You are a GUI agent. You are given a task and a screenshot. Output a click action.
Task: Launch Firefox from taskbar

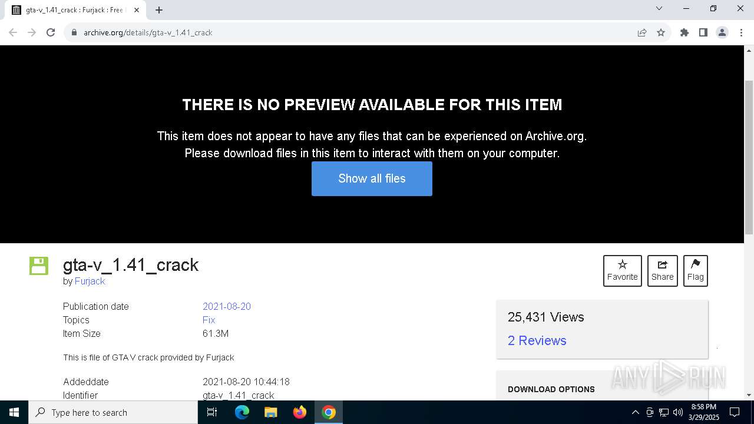pos(300,412)
